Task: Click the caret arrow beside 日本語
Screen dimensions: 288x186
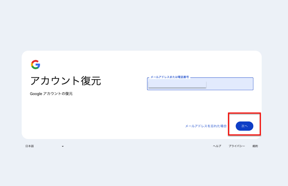Action: click(62, 146)
